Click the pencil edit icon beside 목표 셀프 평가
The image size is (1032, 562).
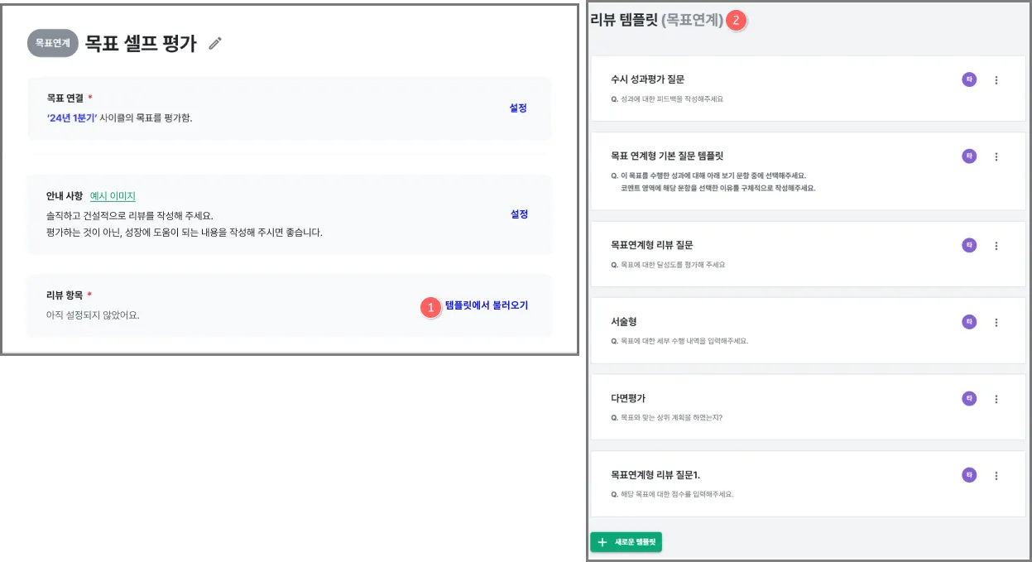(x=215, y=44)
